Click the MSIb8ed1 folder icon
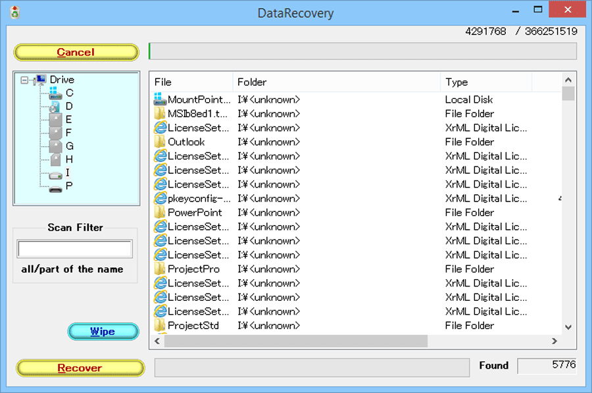The height and width of the screenshot is (393, 592). point(160,113)
